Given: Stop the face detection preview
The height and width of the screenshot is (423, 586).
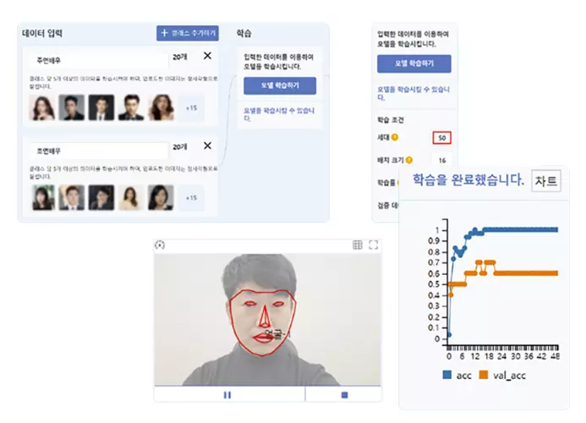Looking at the screenshot, I should click(344, 395).
